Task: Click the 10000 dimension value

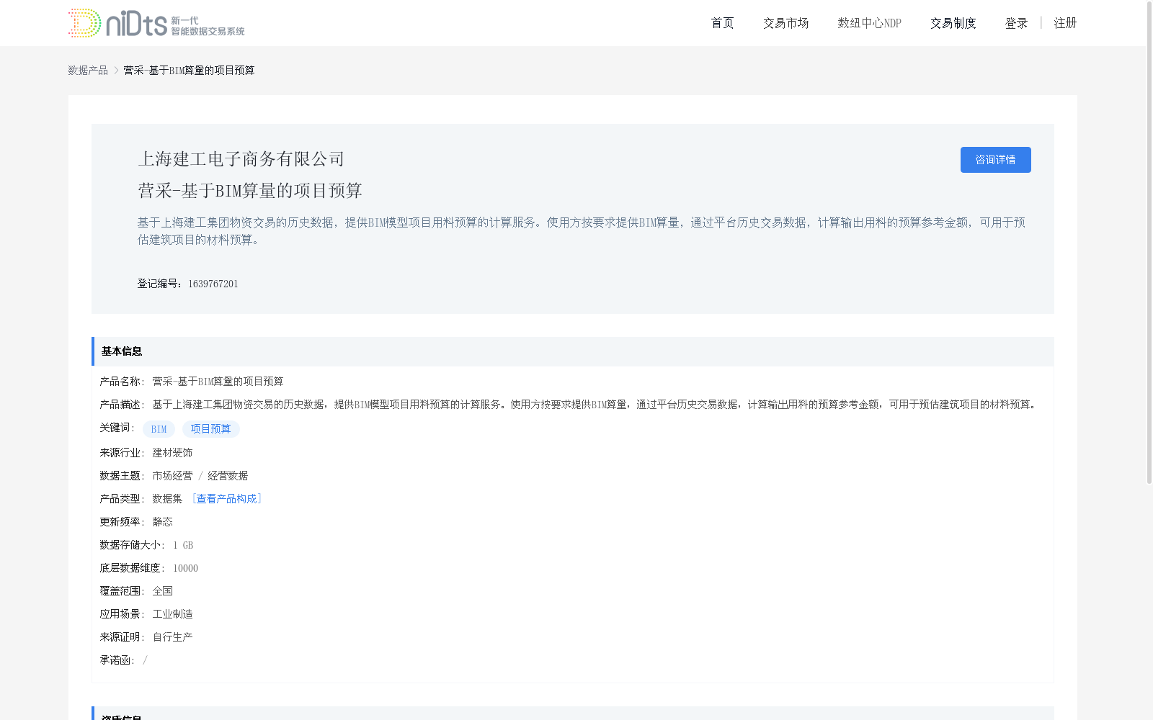Action: coord(185,568)
